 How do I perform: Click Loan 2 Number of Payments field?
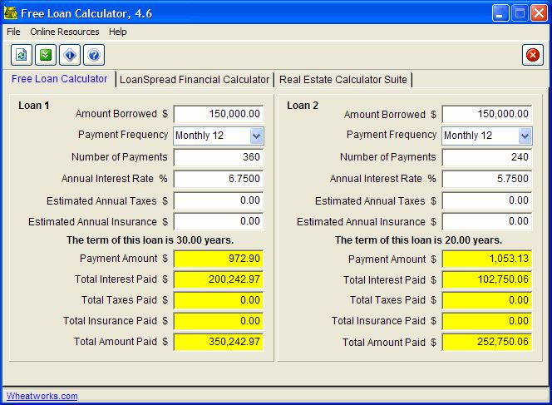pyautogui.click(x=487, y=157)
